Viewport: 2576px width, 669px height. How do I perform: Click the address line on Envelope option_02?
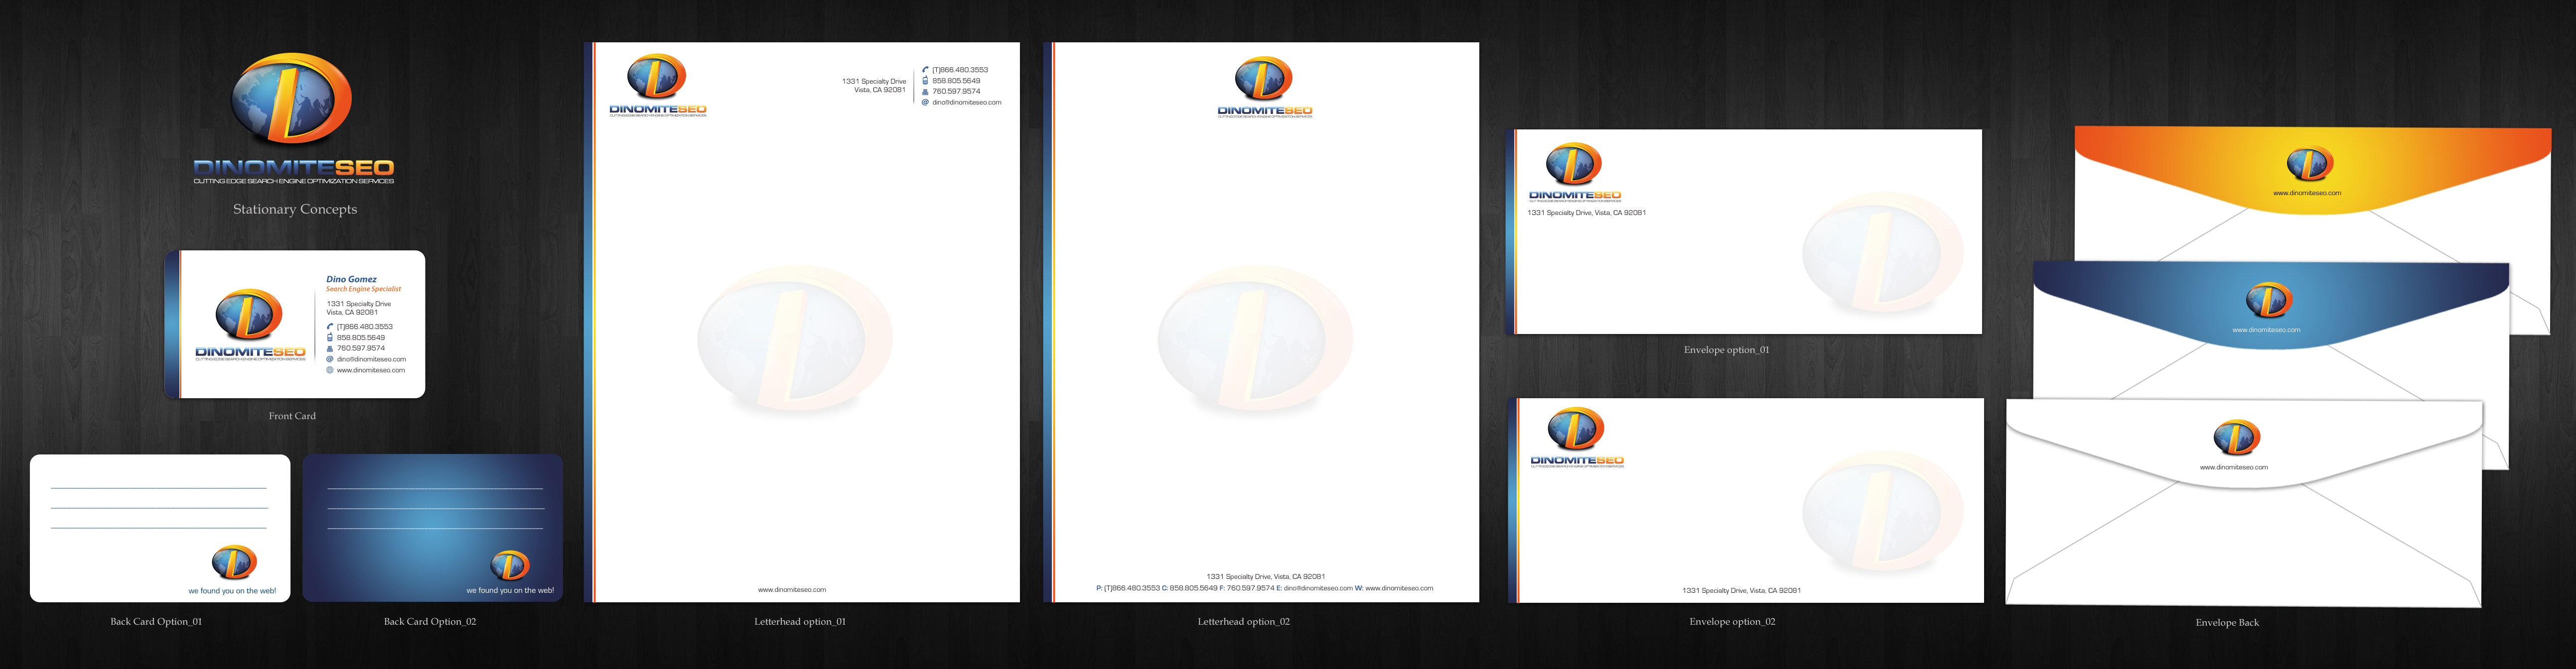point(1741,590)
